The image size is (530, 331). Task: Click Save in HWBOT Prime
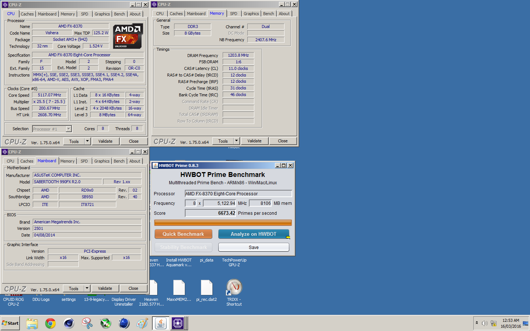click(x=254, y=247)
